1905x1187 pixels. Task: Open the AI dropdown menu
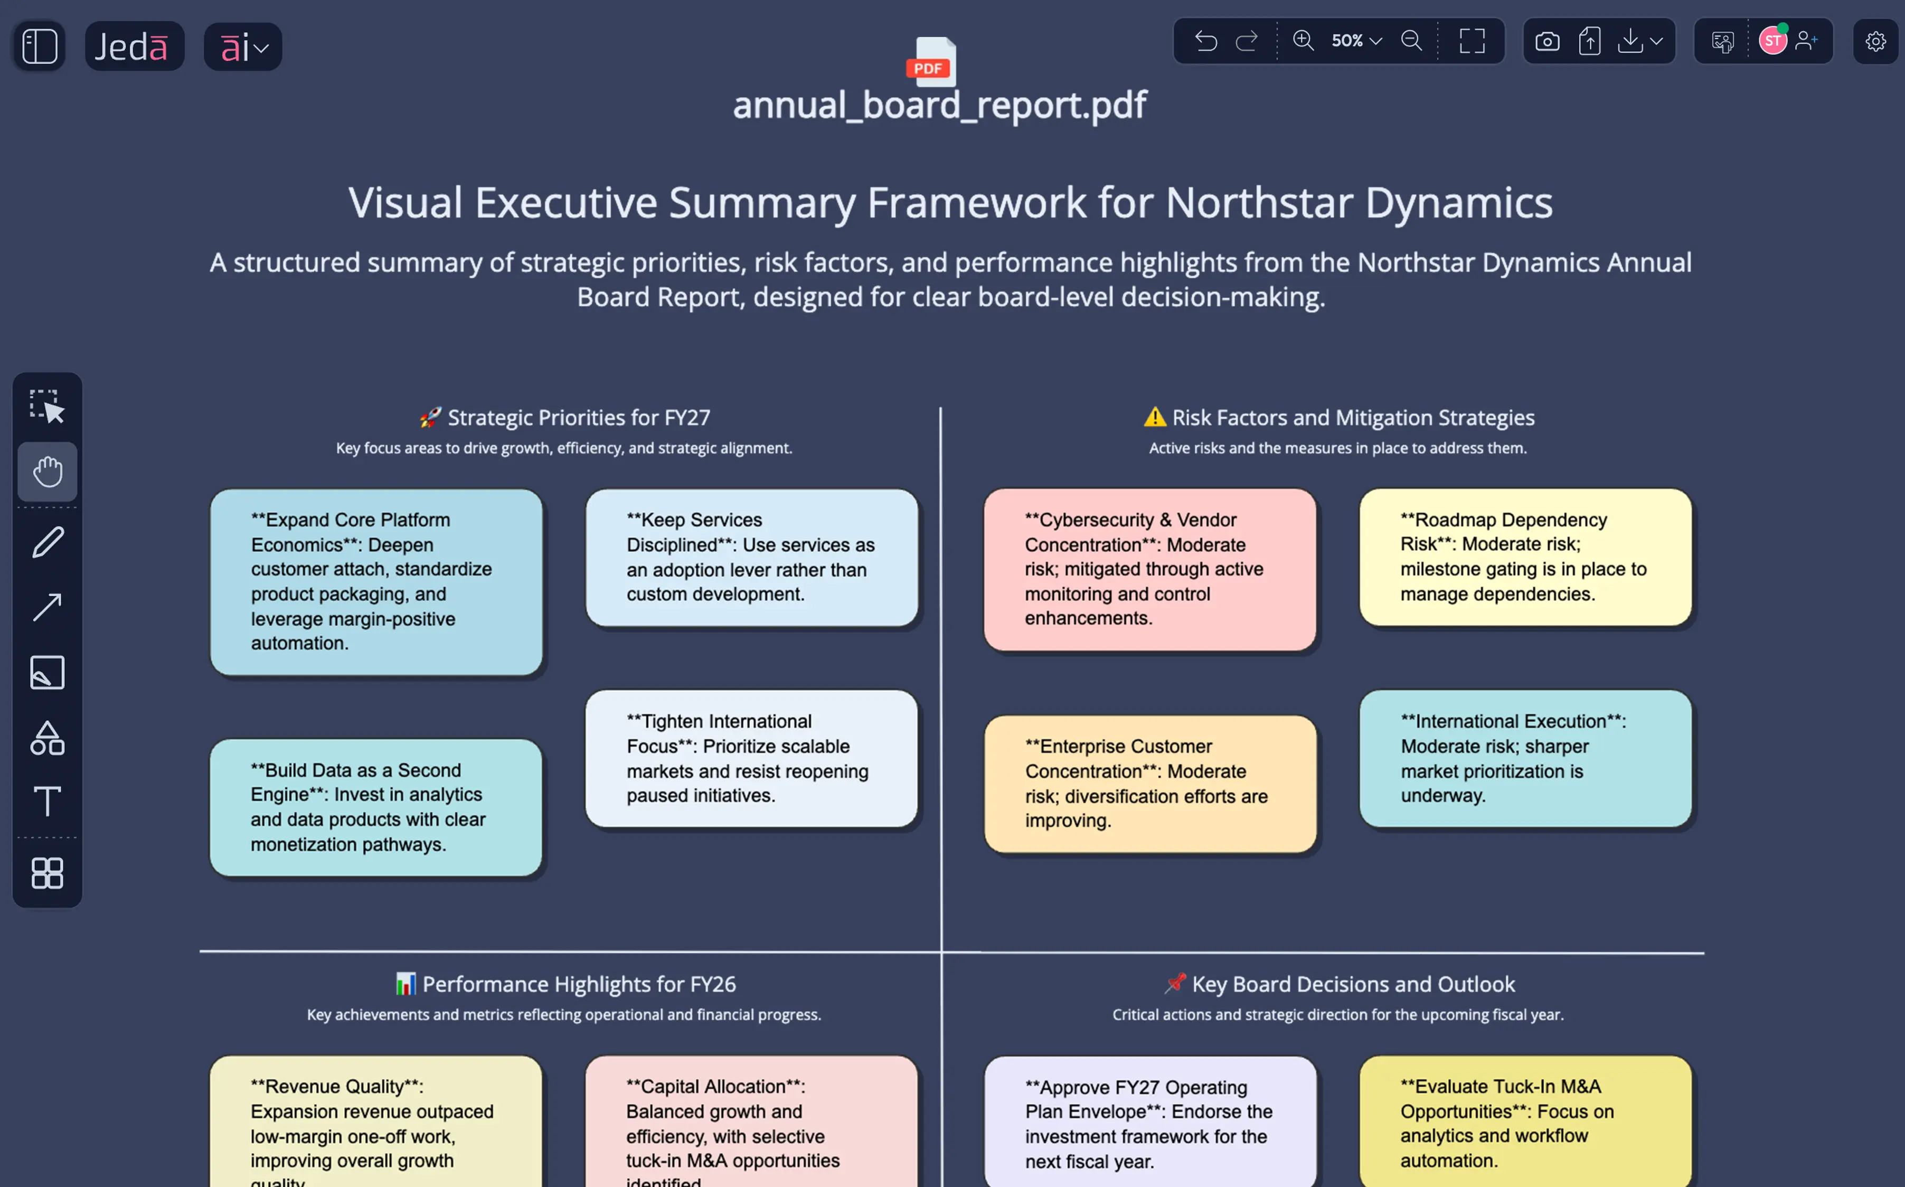coord(243,46)
